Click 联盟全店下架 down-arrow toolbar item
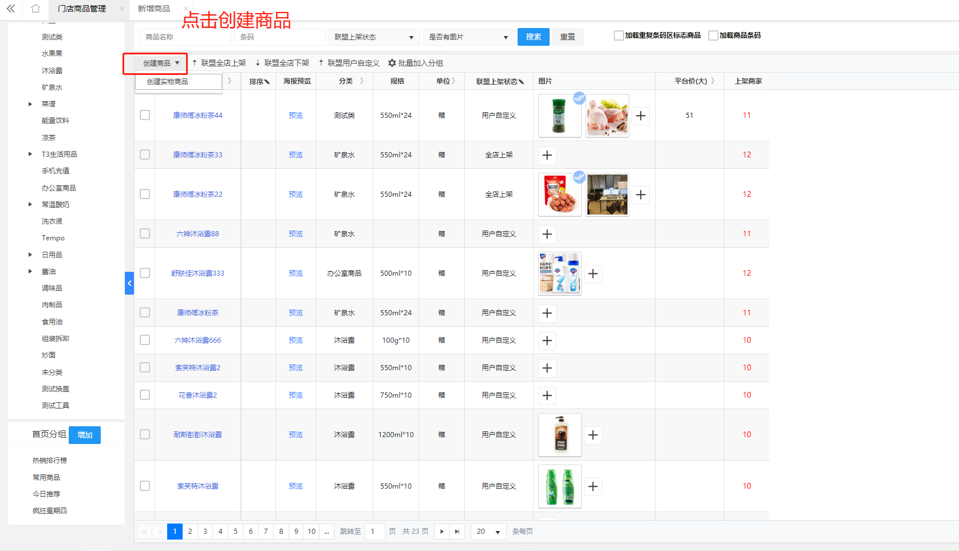The image size is (959, 551). [282, 63]
